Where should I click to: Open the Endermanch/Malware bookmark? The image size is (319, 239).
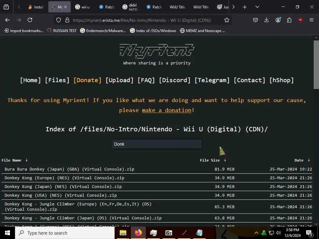tap(103, 31)
